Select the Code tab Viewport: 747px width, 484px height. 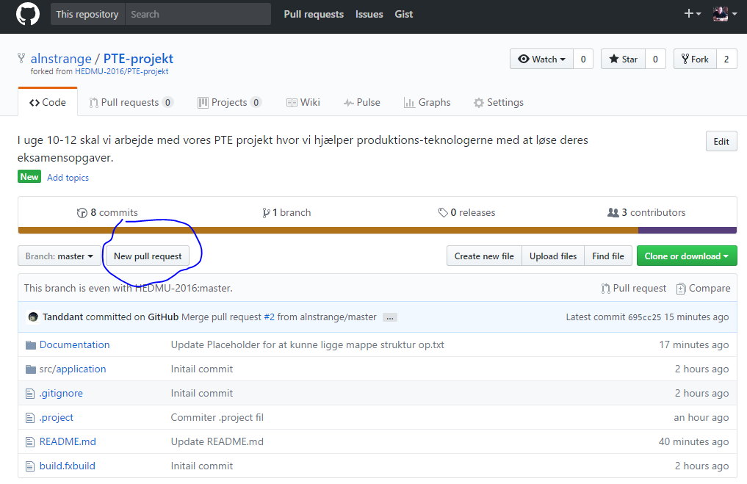[x=48, y=102]
